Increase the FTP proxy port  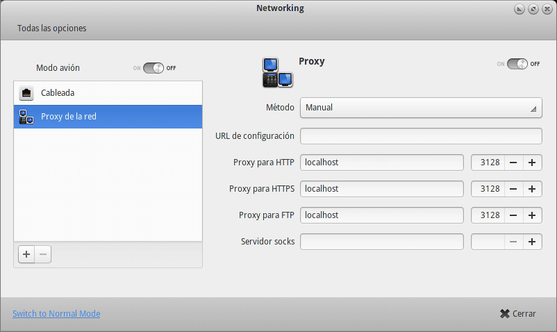532,215
